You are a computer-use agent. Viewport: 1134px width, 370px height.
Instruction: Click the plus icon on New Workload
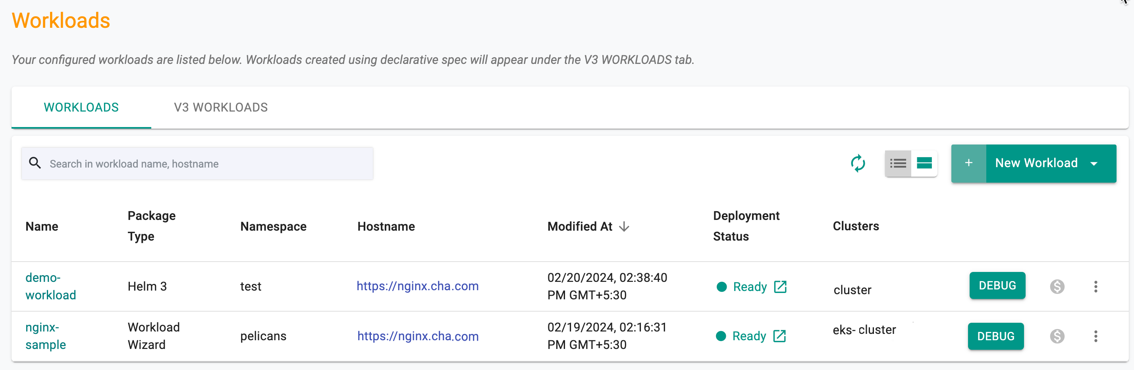pos(968,163)
